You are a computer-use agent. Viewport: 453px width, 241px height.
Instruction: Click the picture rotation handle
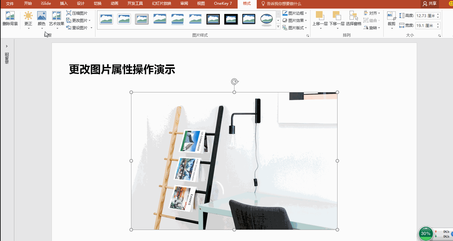(x=234, y=82)
